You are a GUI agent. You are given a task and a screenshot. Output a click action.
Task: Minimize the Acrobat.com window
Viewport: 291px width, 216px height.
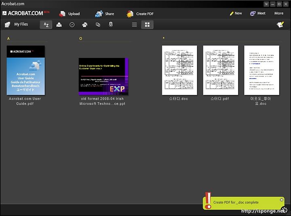pyautogui.click(x=273, y=4)
